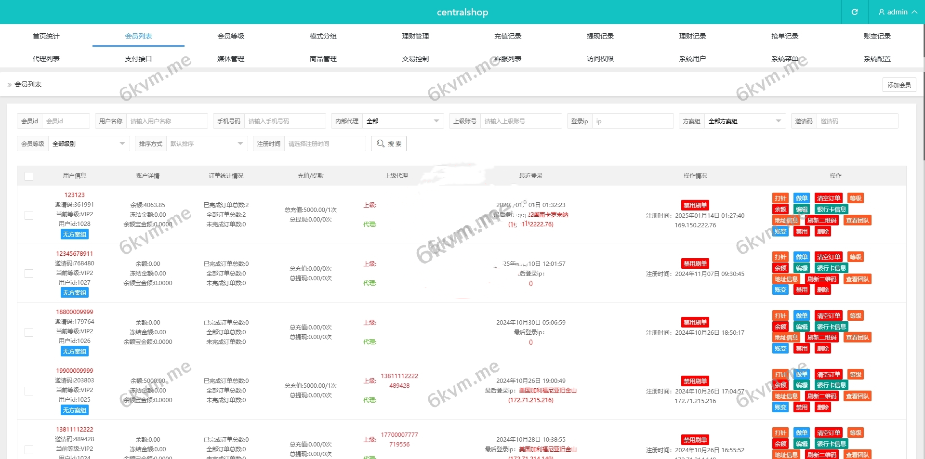Screen dimensions: 925x459
Task: Select the checkbox for user 18800009999
Action: (29, 332)
